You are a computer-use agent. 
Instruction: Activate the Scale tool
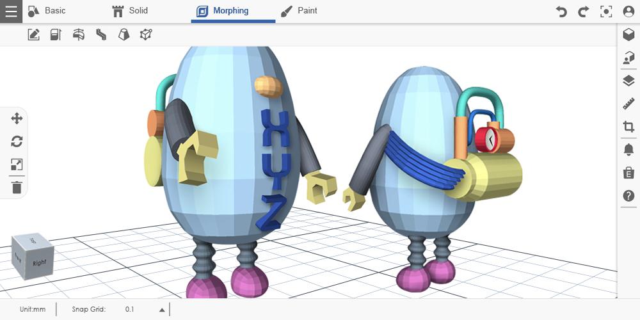pos(17,164)
